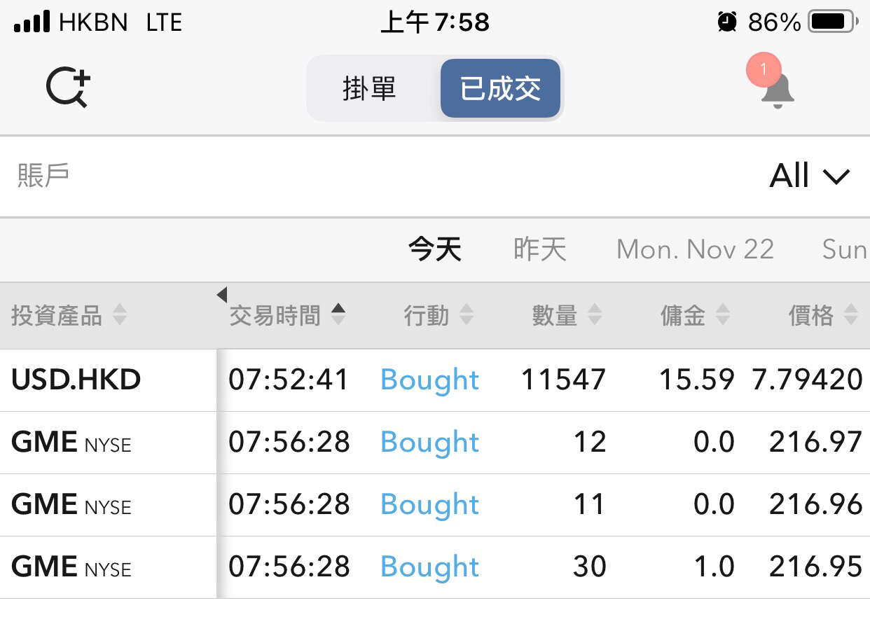Select the 今天 date tab

point(435,249)
